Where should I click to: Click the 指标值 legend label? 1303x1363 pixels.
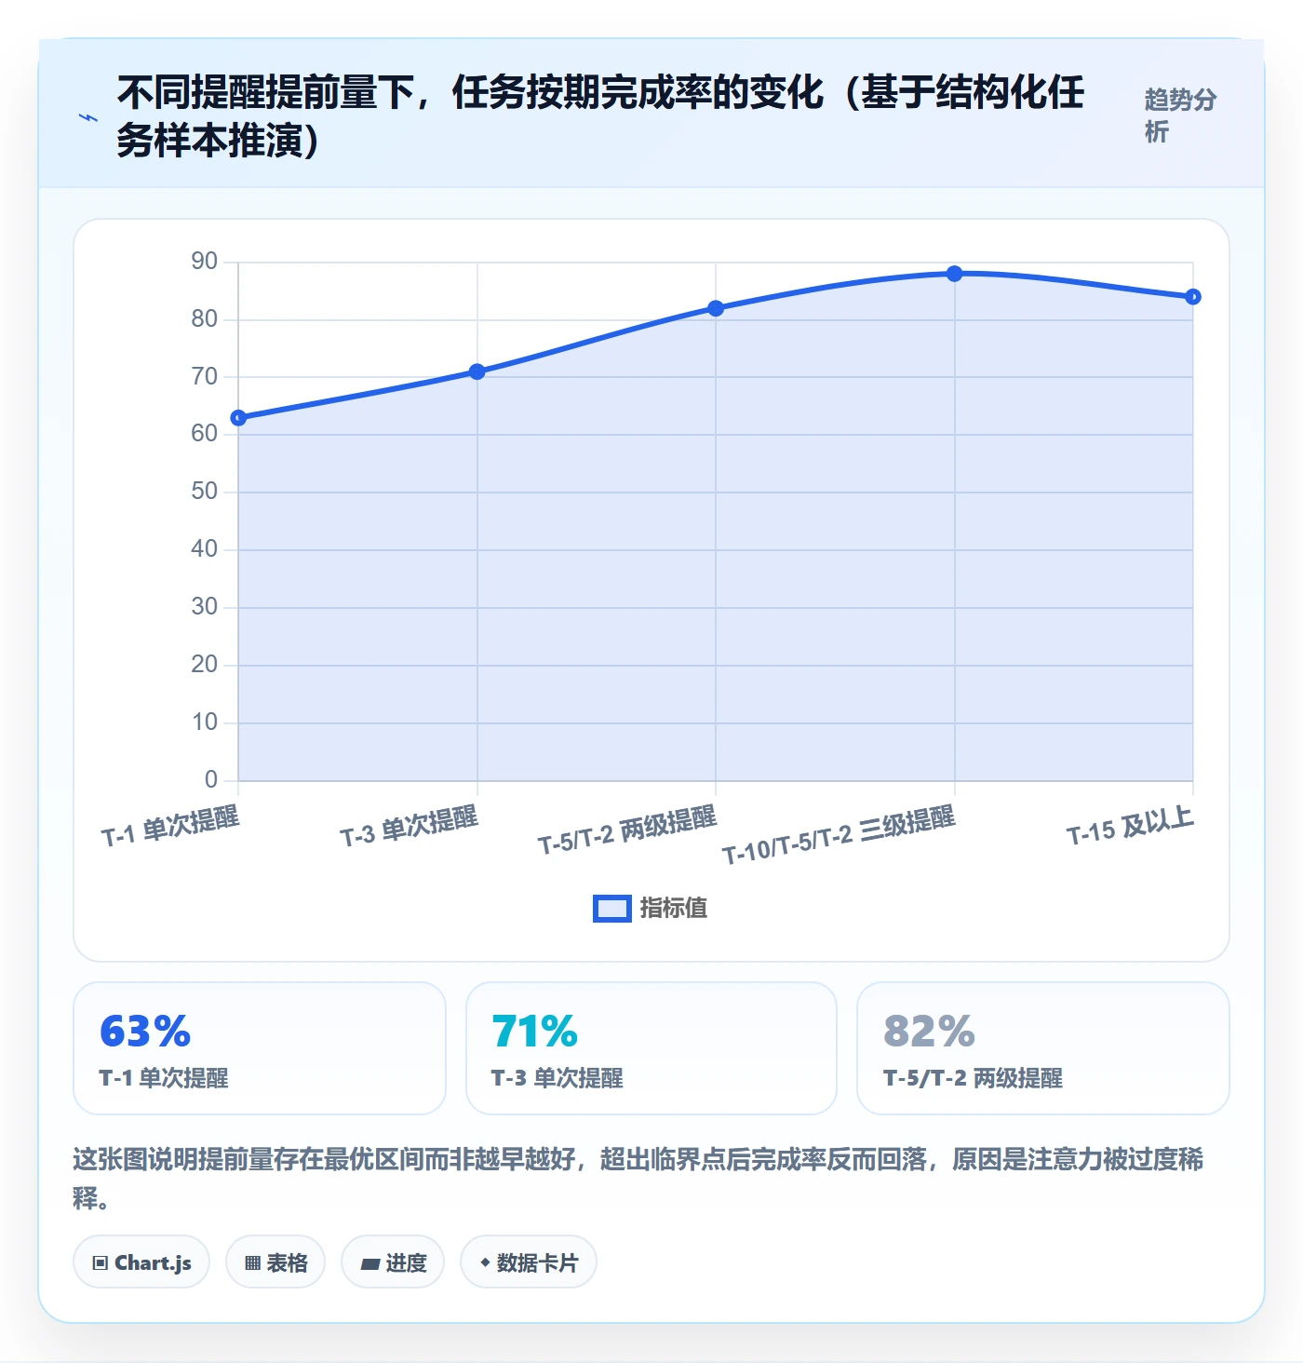click(674, 908)
